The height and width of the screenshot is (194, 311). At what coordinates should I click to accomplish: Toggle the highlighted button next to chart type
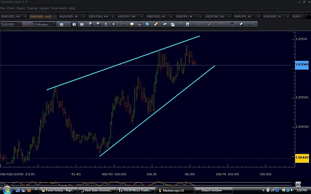click(74, 24)
